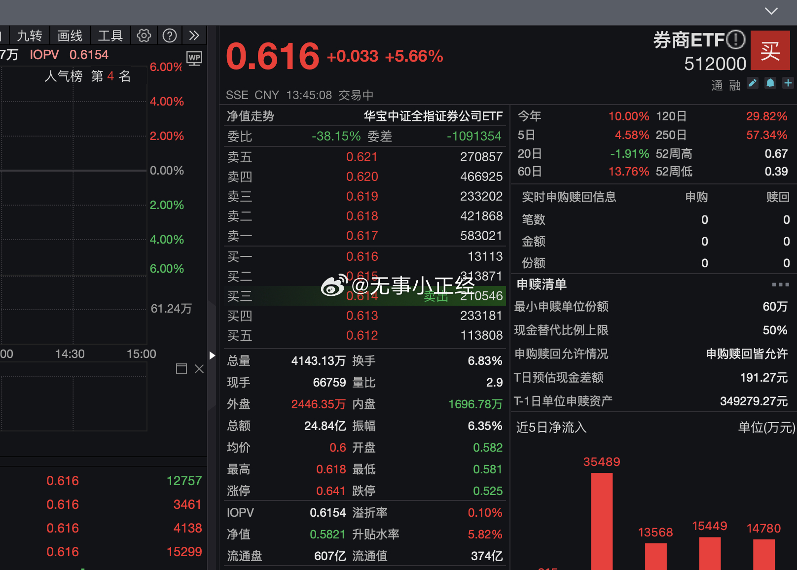Click 52周高 0.67 value
797x570 pixels.
776,154
